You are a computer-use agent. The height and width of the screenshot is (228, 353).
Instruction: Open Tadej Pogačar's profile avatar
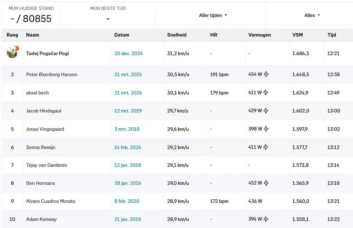coord(13,52)
